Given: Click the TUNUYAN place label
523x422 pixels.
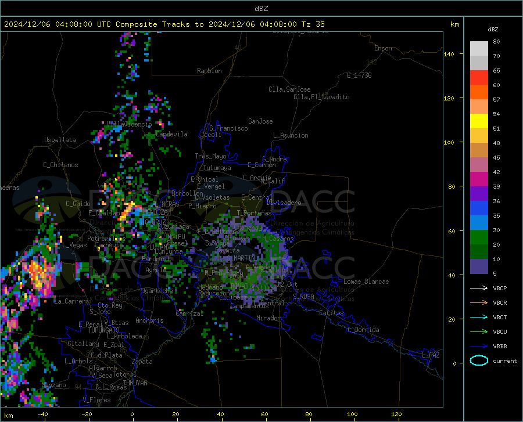Looking at the screenshot, I should pos(135,383).
